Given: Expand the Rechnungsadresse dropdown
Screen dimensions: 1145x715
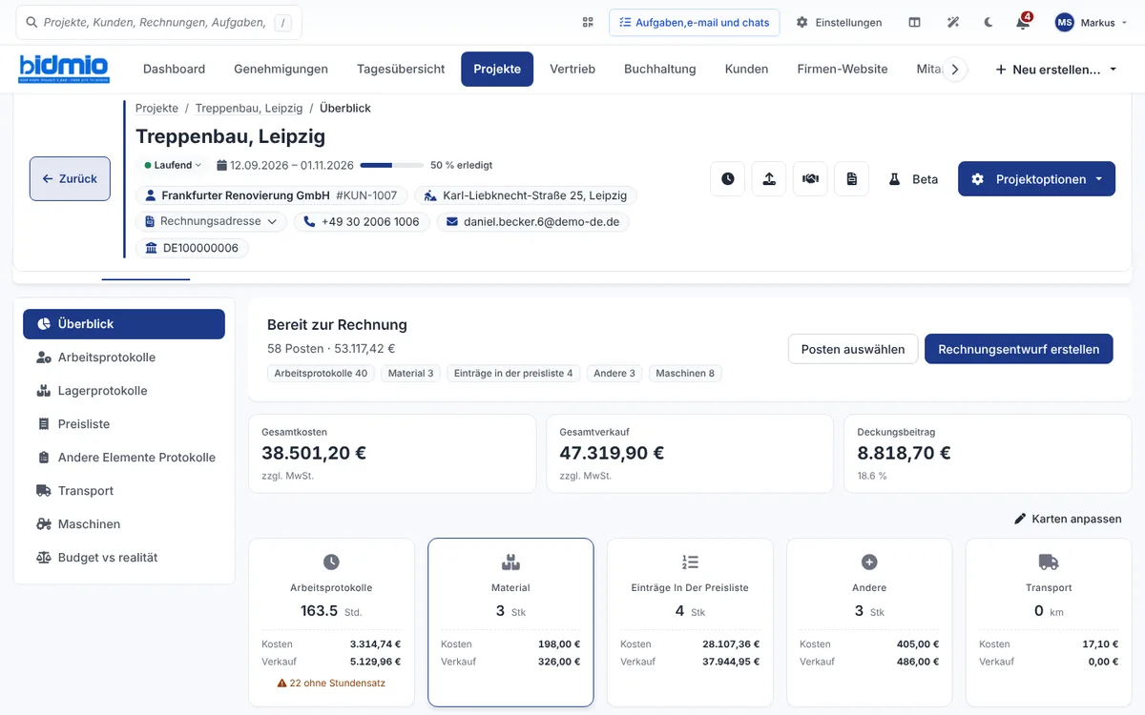Looking at the screenshot, I should tap(211, 222).
